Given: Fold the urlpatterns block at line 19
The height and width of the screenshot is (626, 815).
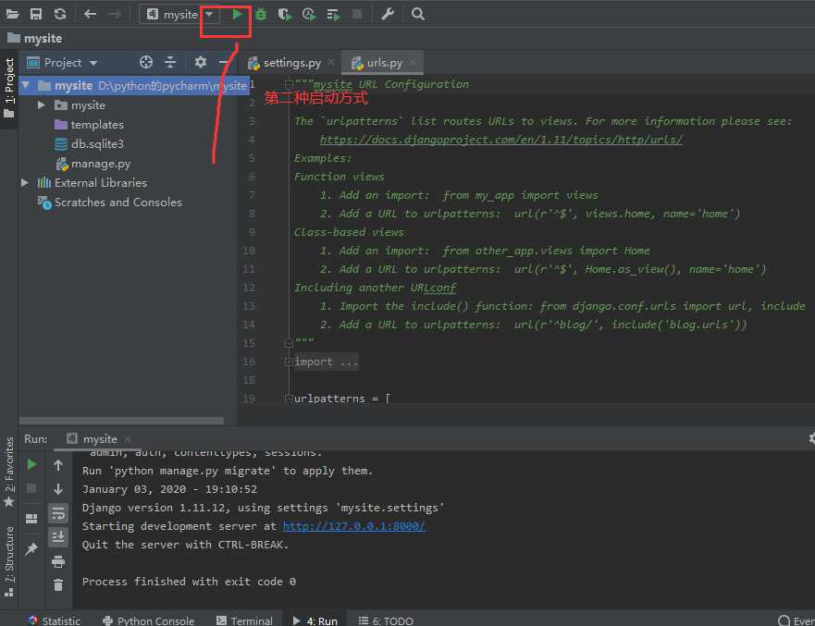Looking at the screenshot, I should coord(289,399).
